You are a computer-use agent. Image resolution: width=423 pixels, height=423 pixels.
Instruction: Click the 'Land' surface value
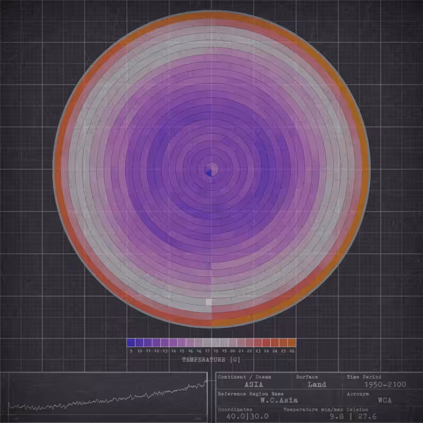click(x=317, y=384)
